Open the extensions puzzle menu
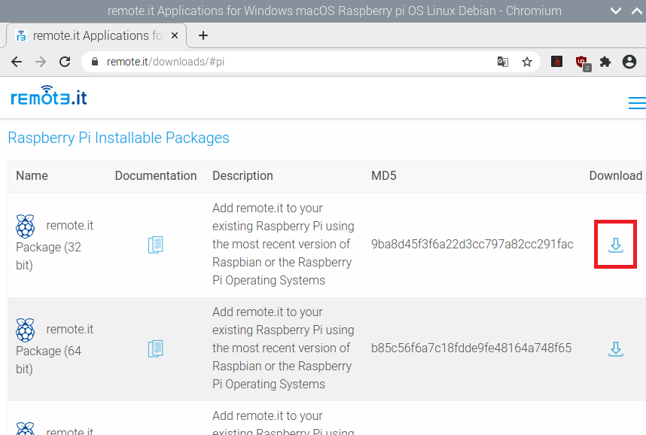Viewport: 646px width, 435px height. [x=605, y=62]
